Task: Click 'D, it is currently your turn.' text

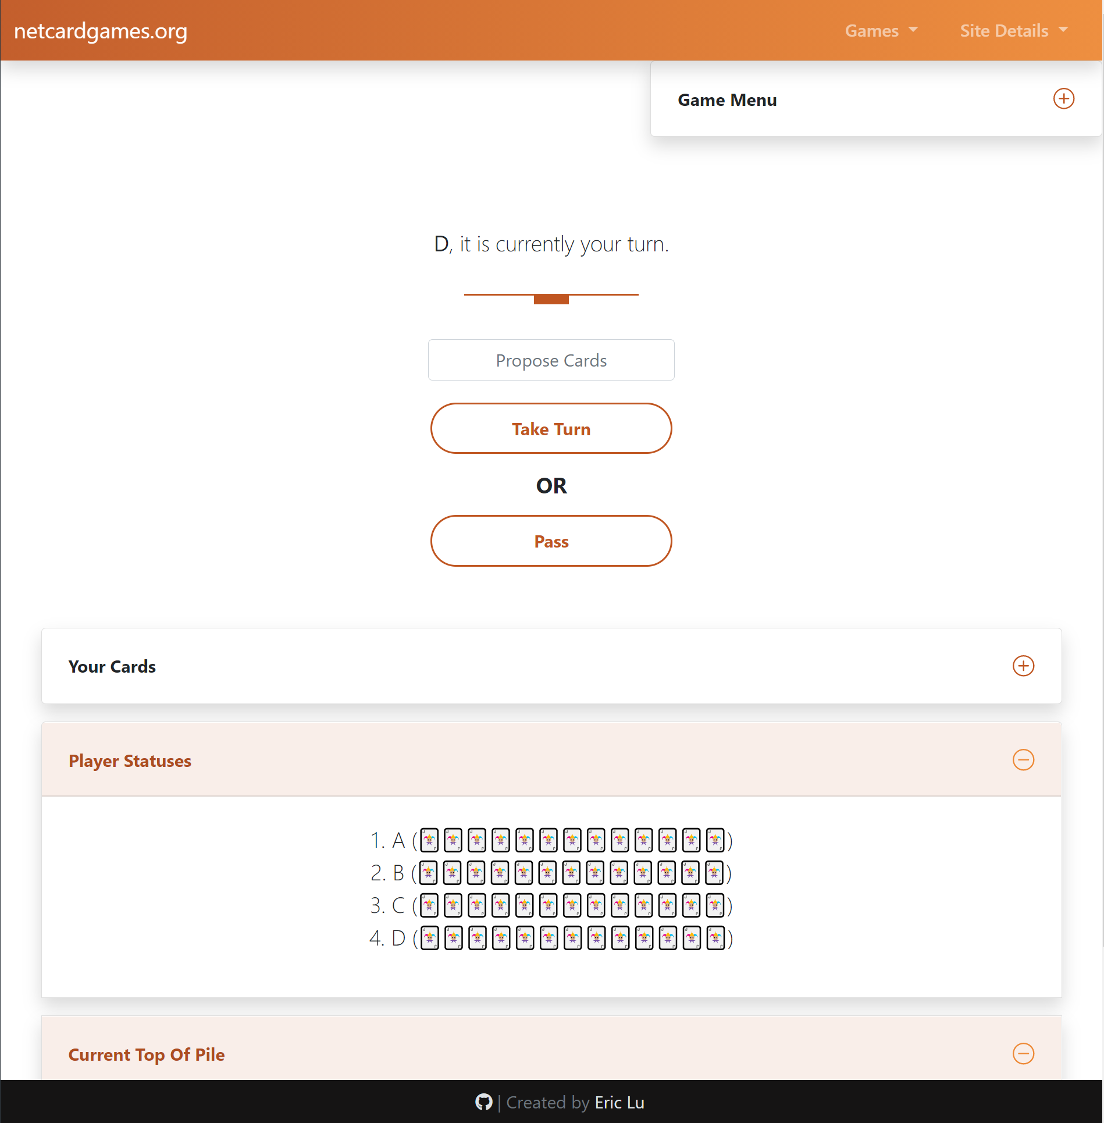Action: 551,244
